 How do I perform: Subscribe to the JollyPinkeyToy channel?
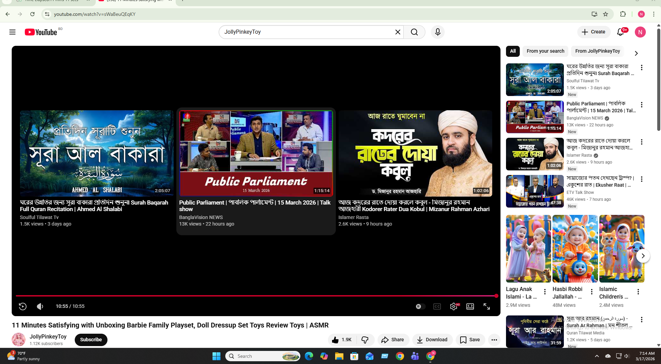(91, 340)
